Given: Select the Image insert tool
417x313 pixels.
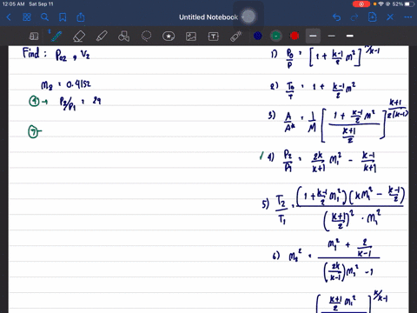Looking at the screenshot, I should click(x=191, y=37).
